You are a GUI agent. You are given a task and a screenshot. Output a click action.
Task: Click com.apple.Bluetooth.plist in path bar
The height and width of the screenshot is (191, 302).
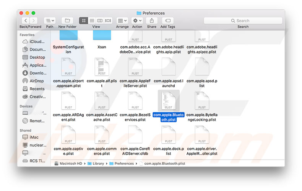(162, 164)
